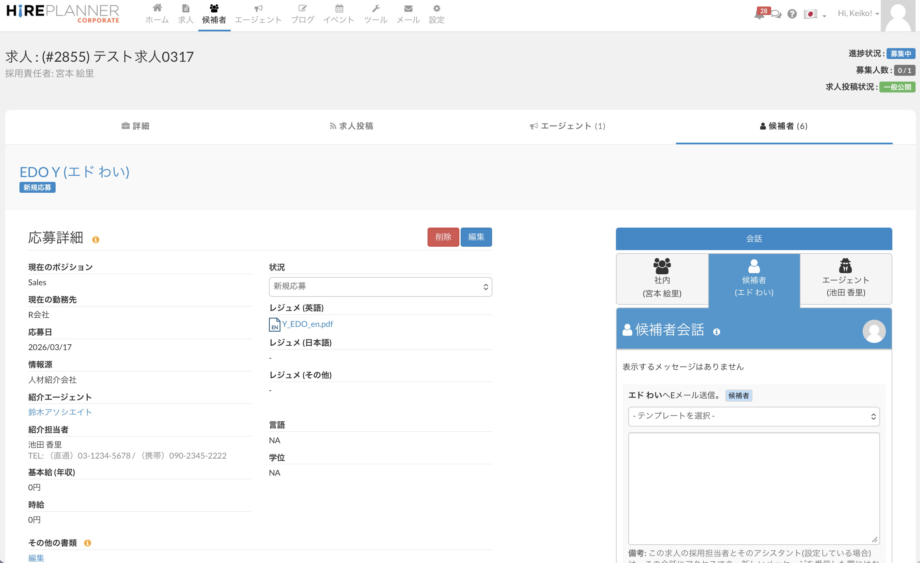Follow the 鈴木アソシエイト agent link

click(60, 412)
